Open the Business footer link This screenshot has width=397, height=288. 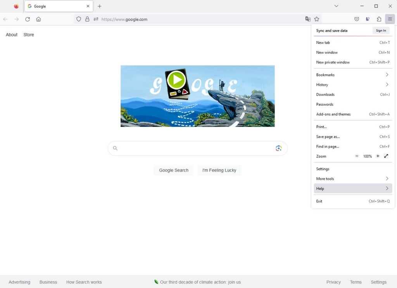coord(48,282)
